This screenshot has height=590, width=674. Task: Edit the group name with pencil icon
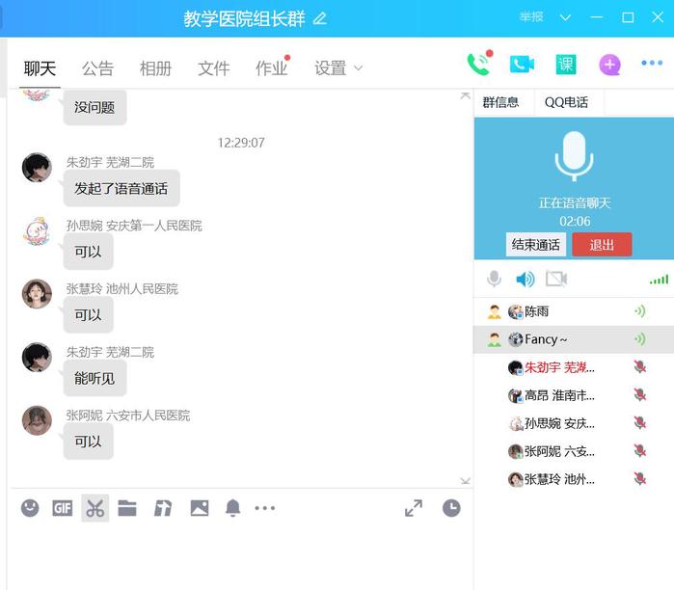320,18
